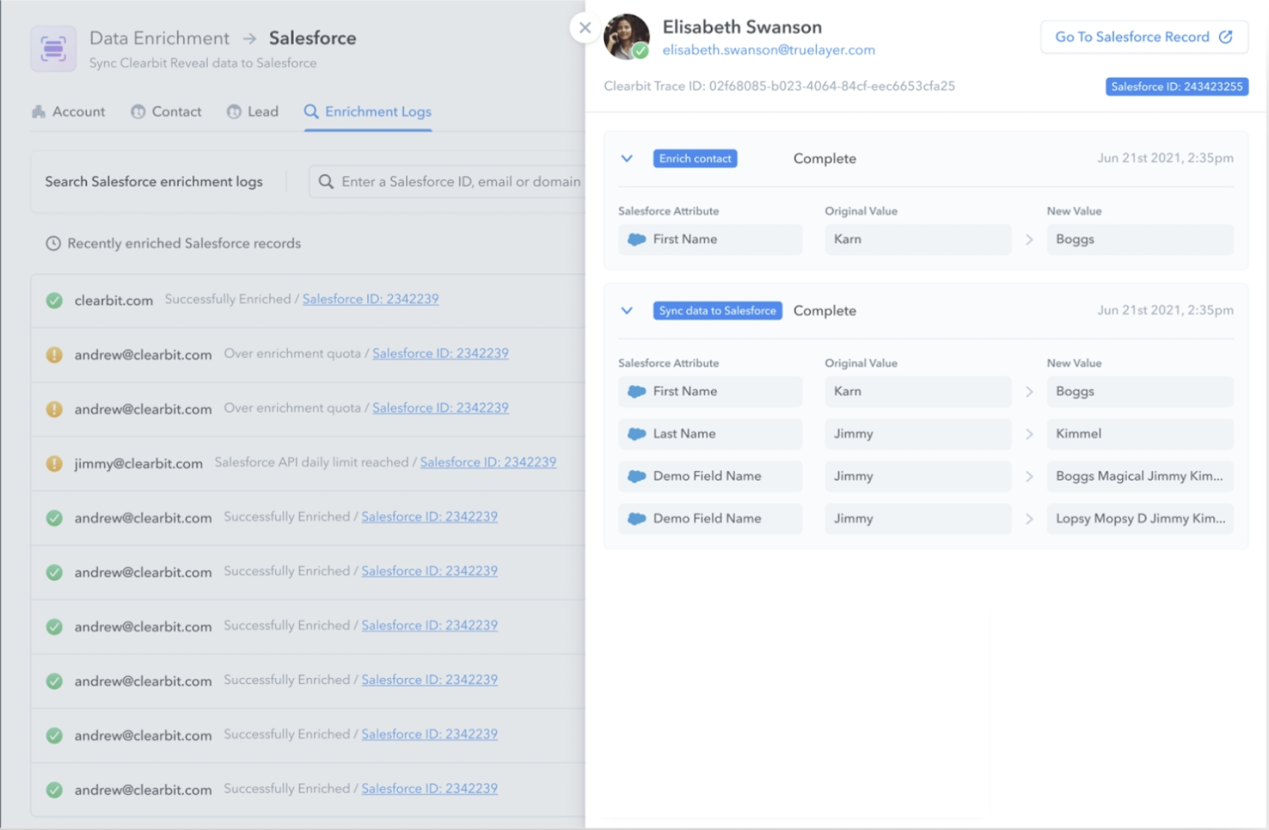Click the jimmy@clearbit.com log entry
Image resolution: width=1269 pixels, height=830 pixels.
pos(308,463)
